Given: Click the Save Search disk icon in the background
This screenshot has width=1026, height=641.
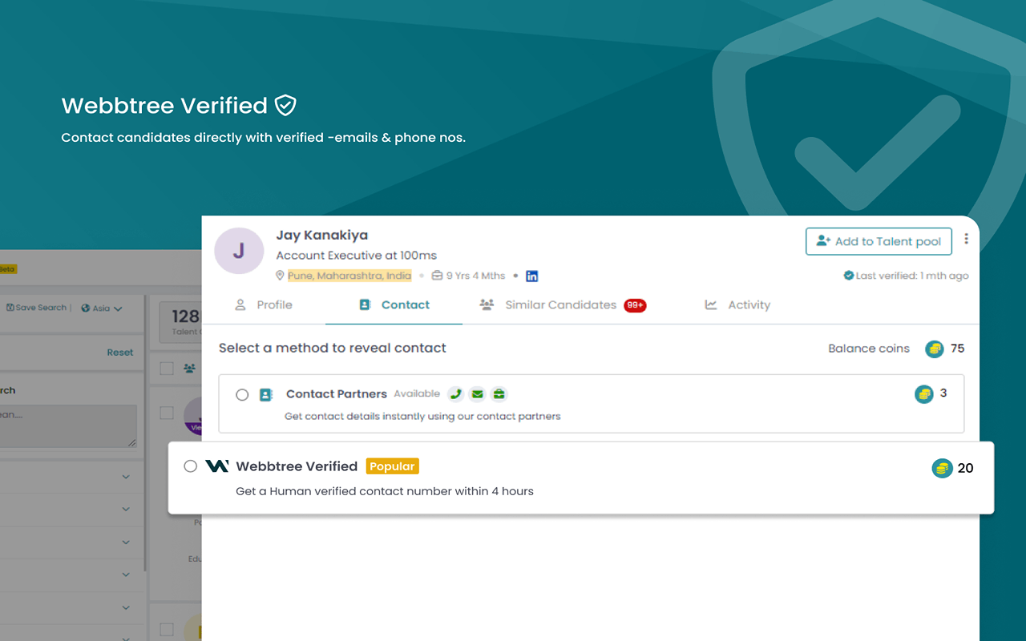Looking at the screenshot, I should [x=10, y=308].
